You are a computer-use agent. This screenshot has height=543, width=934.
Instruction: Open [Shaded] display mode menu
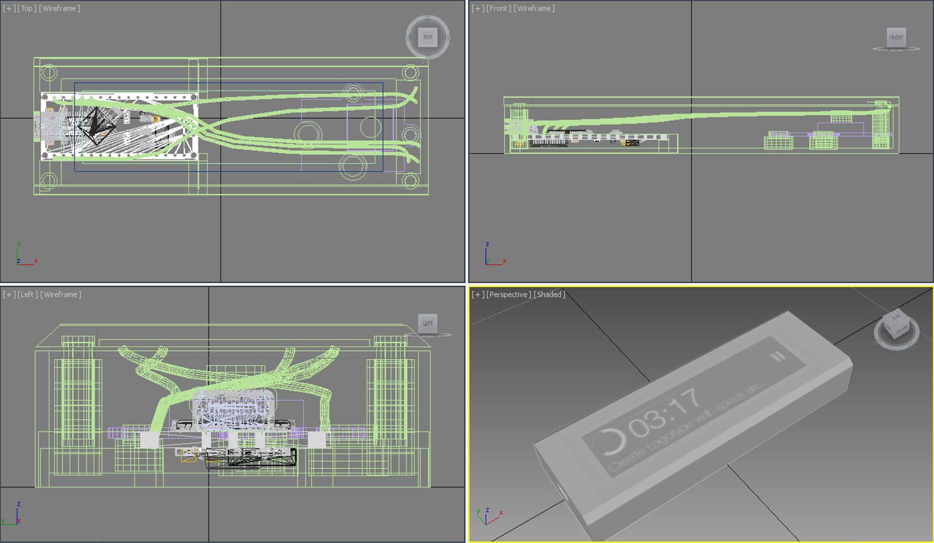click(549, 295)
